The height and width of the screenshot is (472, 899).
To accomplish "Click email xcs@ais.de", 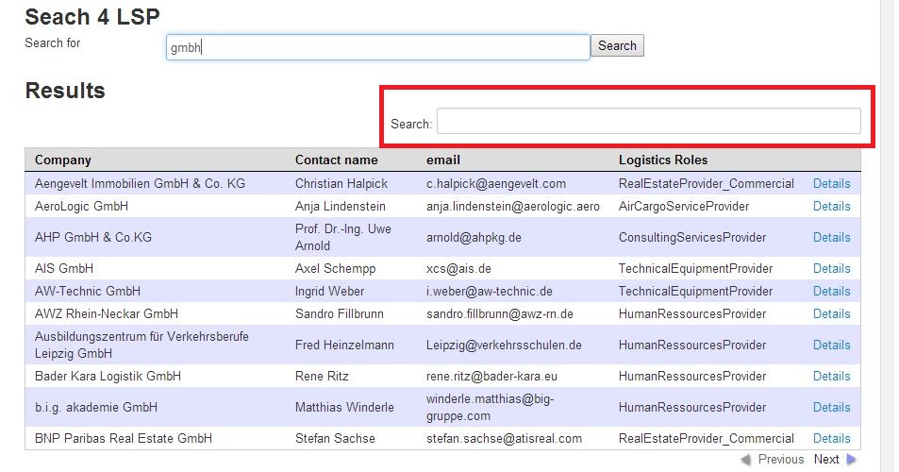I will point(458,268).
